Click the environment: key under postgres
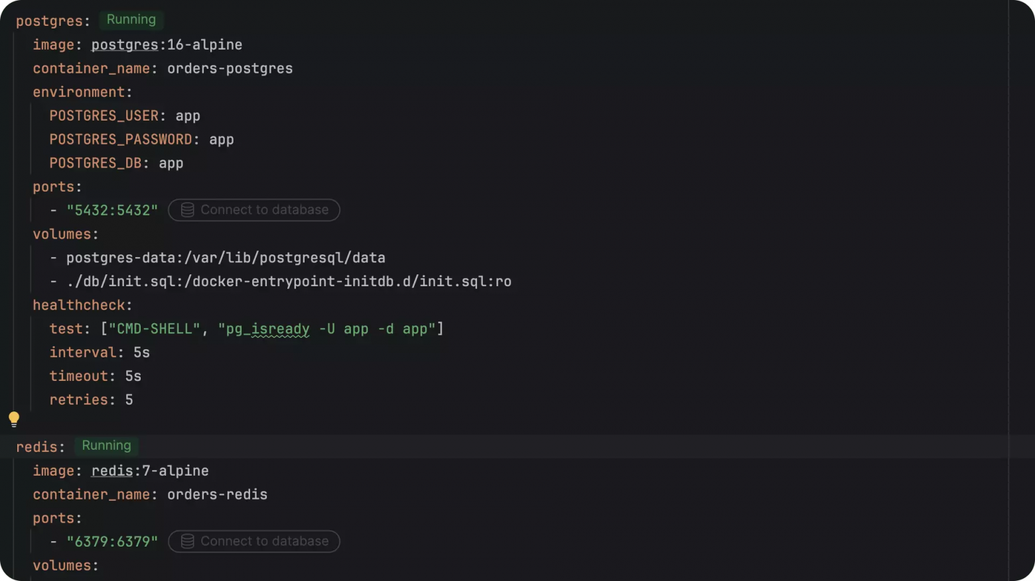The image size is (1035, 581). (x=82, y=92)
